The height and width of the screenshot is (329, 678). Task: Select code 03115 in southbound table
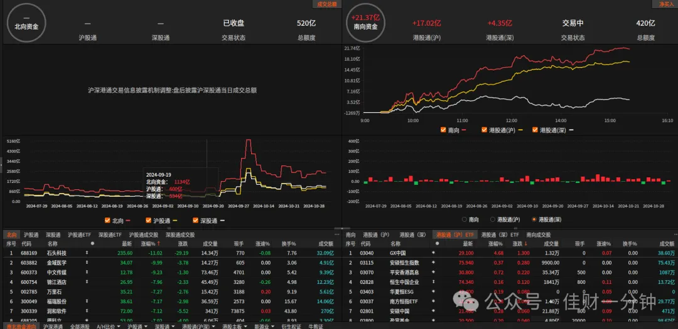click(x=366, y=262)
